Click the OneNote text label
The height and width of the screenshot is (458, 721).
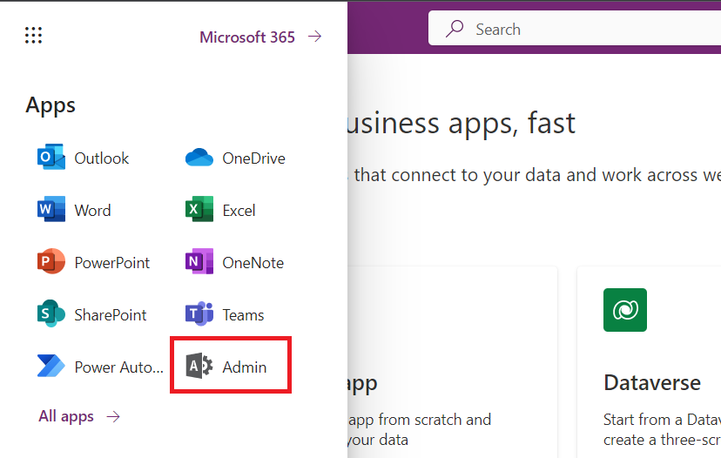tap(253, 263)
